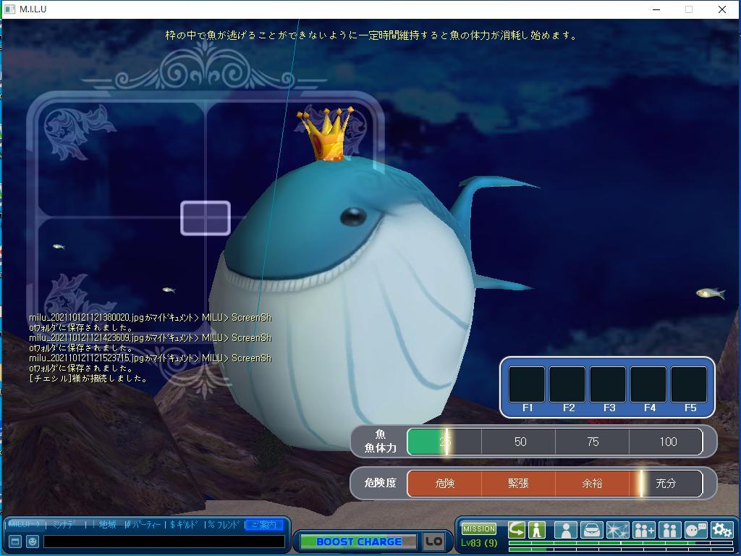Open the chat bubble face icon
Image resolution: width=741 pixels, height=556 pixels.
point(695,531)
